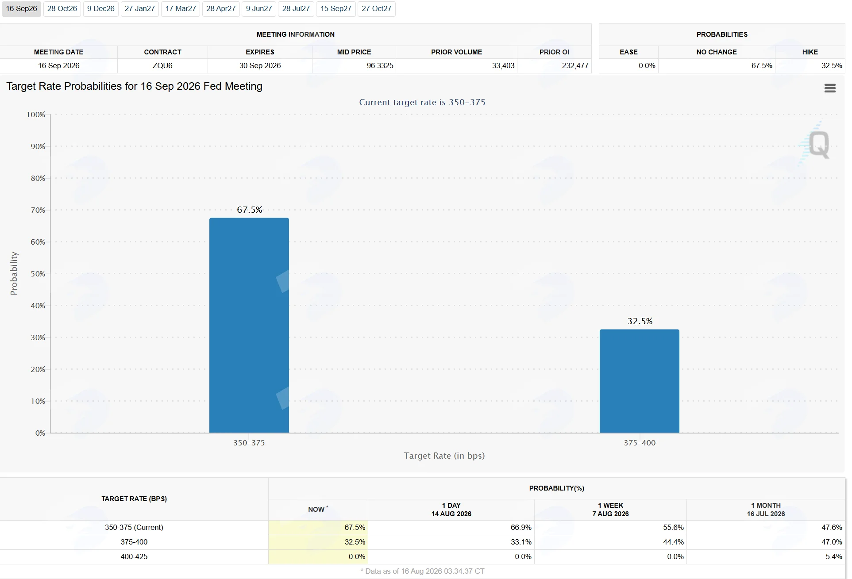Choose the 28 Jul27 meeting tab
The width and height of the screenshot is (852, 579).
[x=296, y=9]
